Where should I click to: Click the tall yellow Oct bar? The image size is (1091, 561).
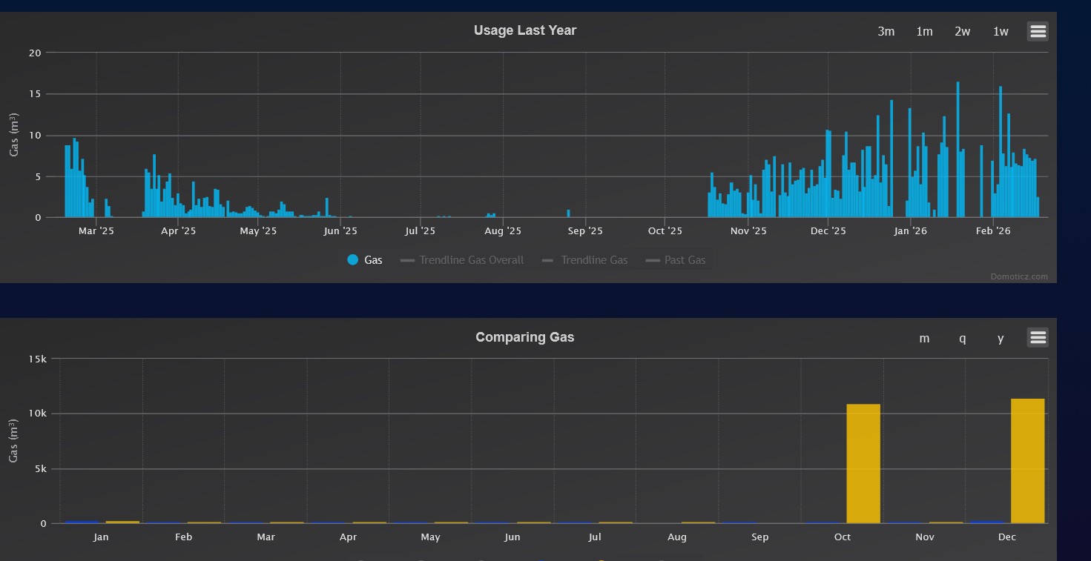coord(863,463)
